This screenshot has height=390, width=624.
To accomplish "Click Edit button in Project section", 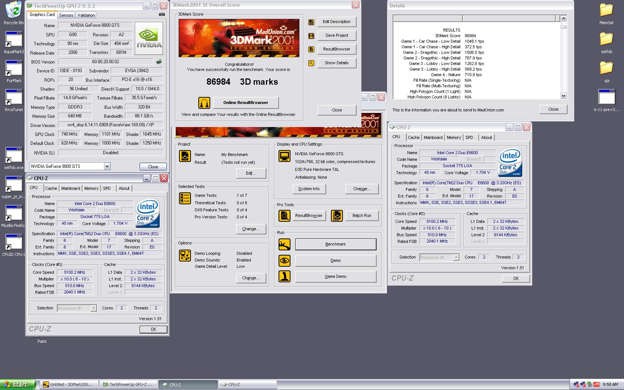I will click(251, 173).
